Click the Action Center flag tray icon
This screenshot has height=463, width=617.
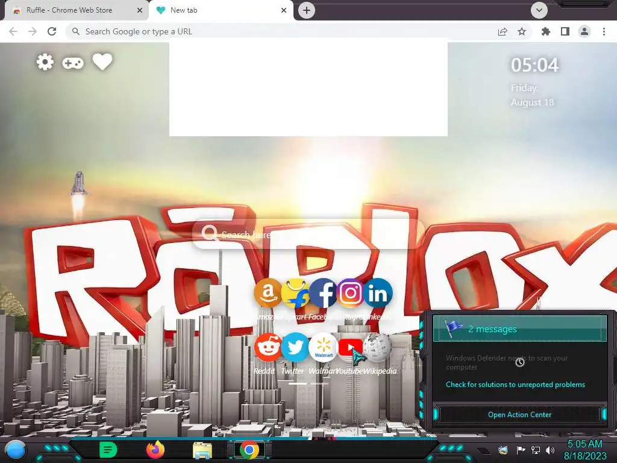(521, 450)
